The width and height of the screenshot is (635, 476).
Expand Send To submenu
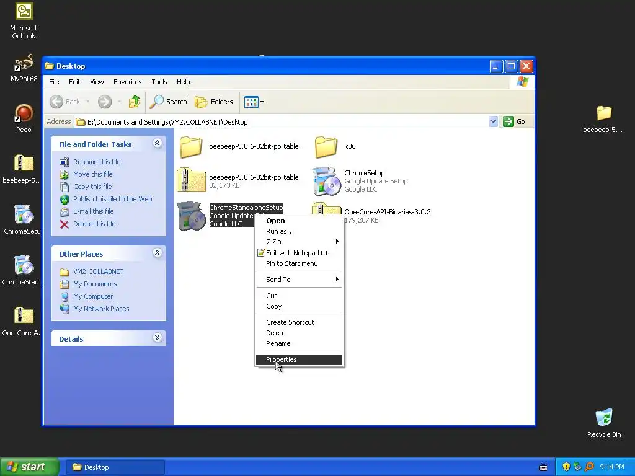coord(299,280)
